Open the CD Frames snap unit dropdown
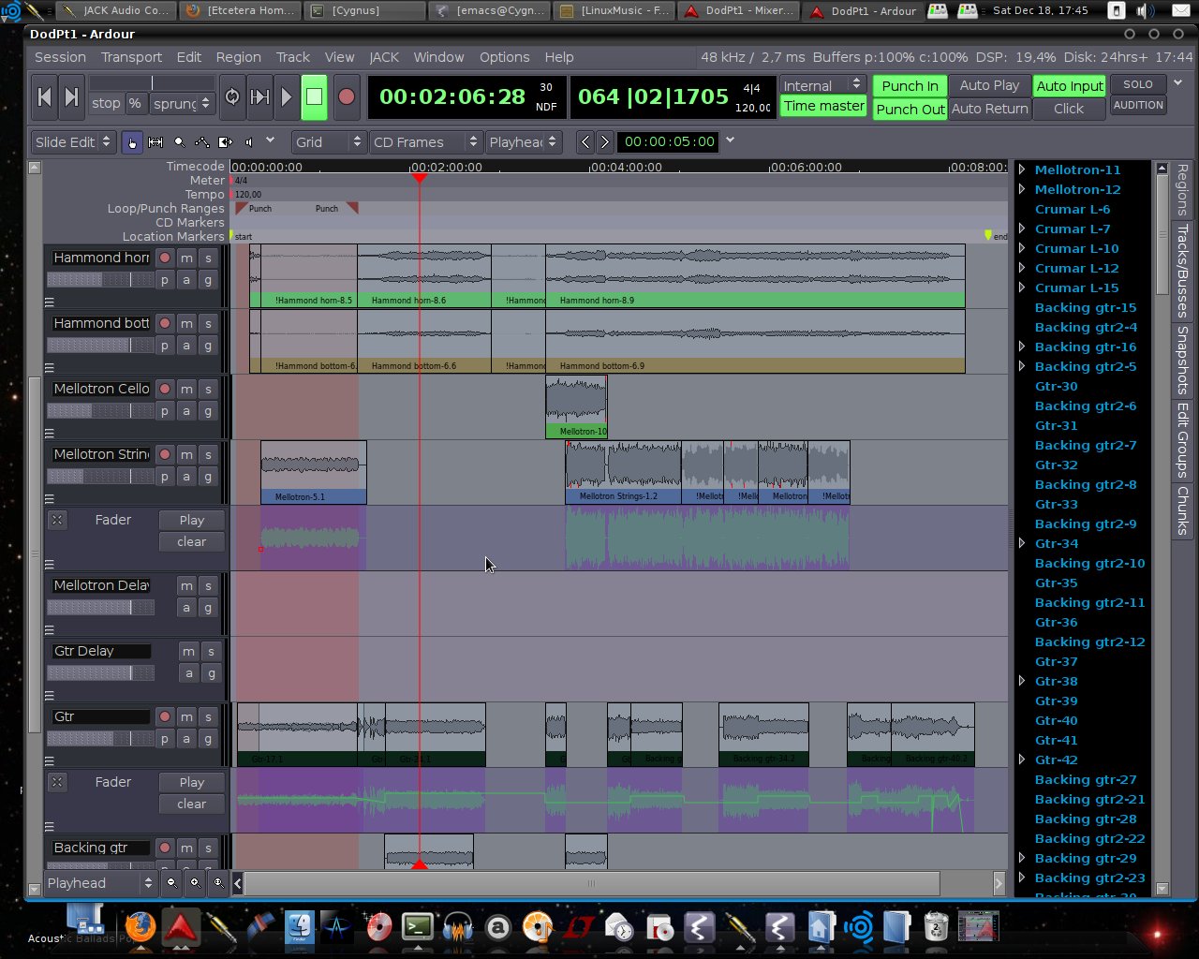1199x959 pixels. click(425, 142)
